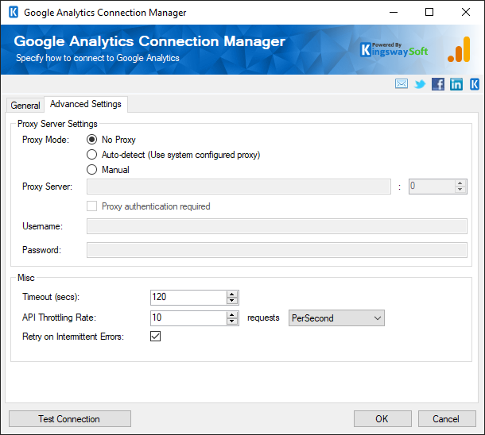Decrease API Throttling Rate with down arrow
The width and height of the screenshot is (485, 435).
[231, 321]
